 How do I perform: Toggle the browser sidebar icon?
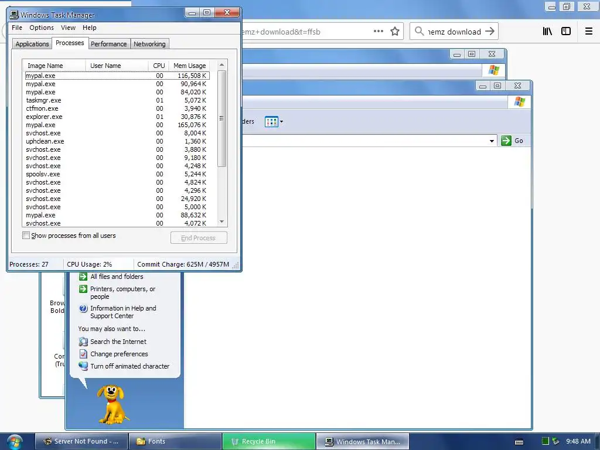click(566, 32)
